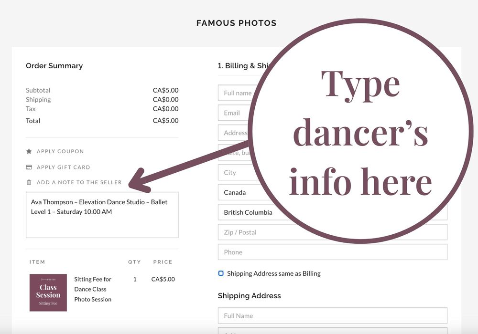Go to the Famous Photos site header
This screenshot has height=334, width=478.
pos(236,23)
